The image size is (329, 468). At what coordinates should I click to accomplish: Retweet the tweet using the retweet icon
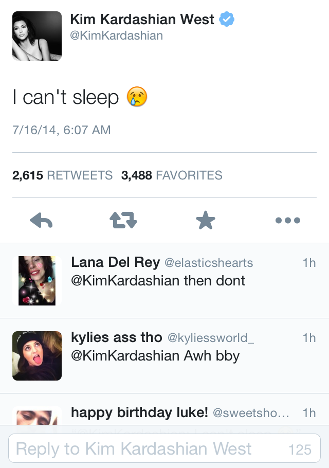pos(123,221)
